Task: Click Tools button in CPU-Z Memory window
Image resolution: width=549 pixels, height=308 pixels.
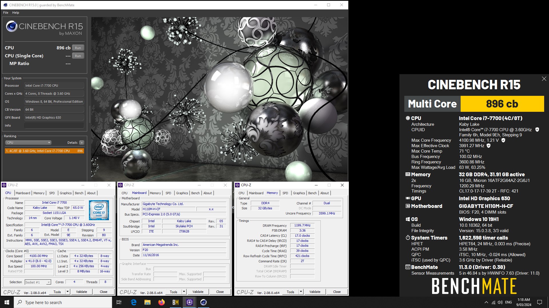Action: tap(291, 292)
